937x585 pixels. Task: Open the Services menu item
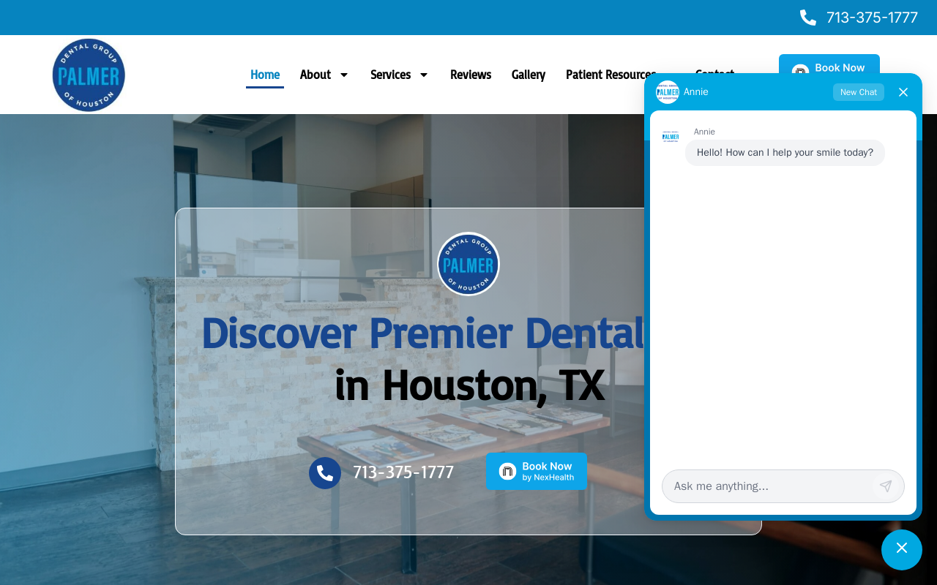click(390, 75)
